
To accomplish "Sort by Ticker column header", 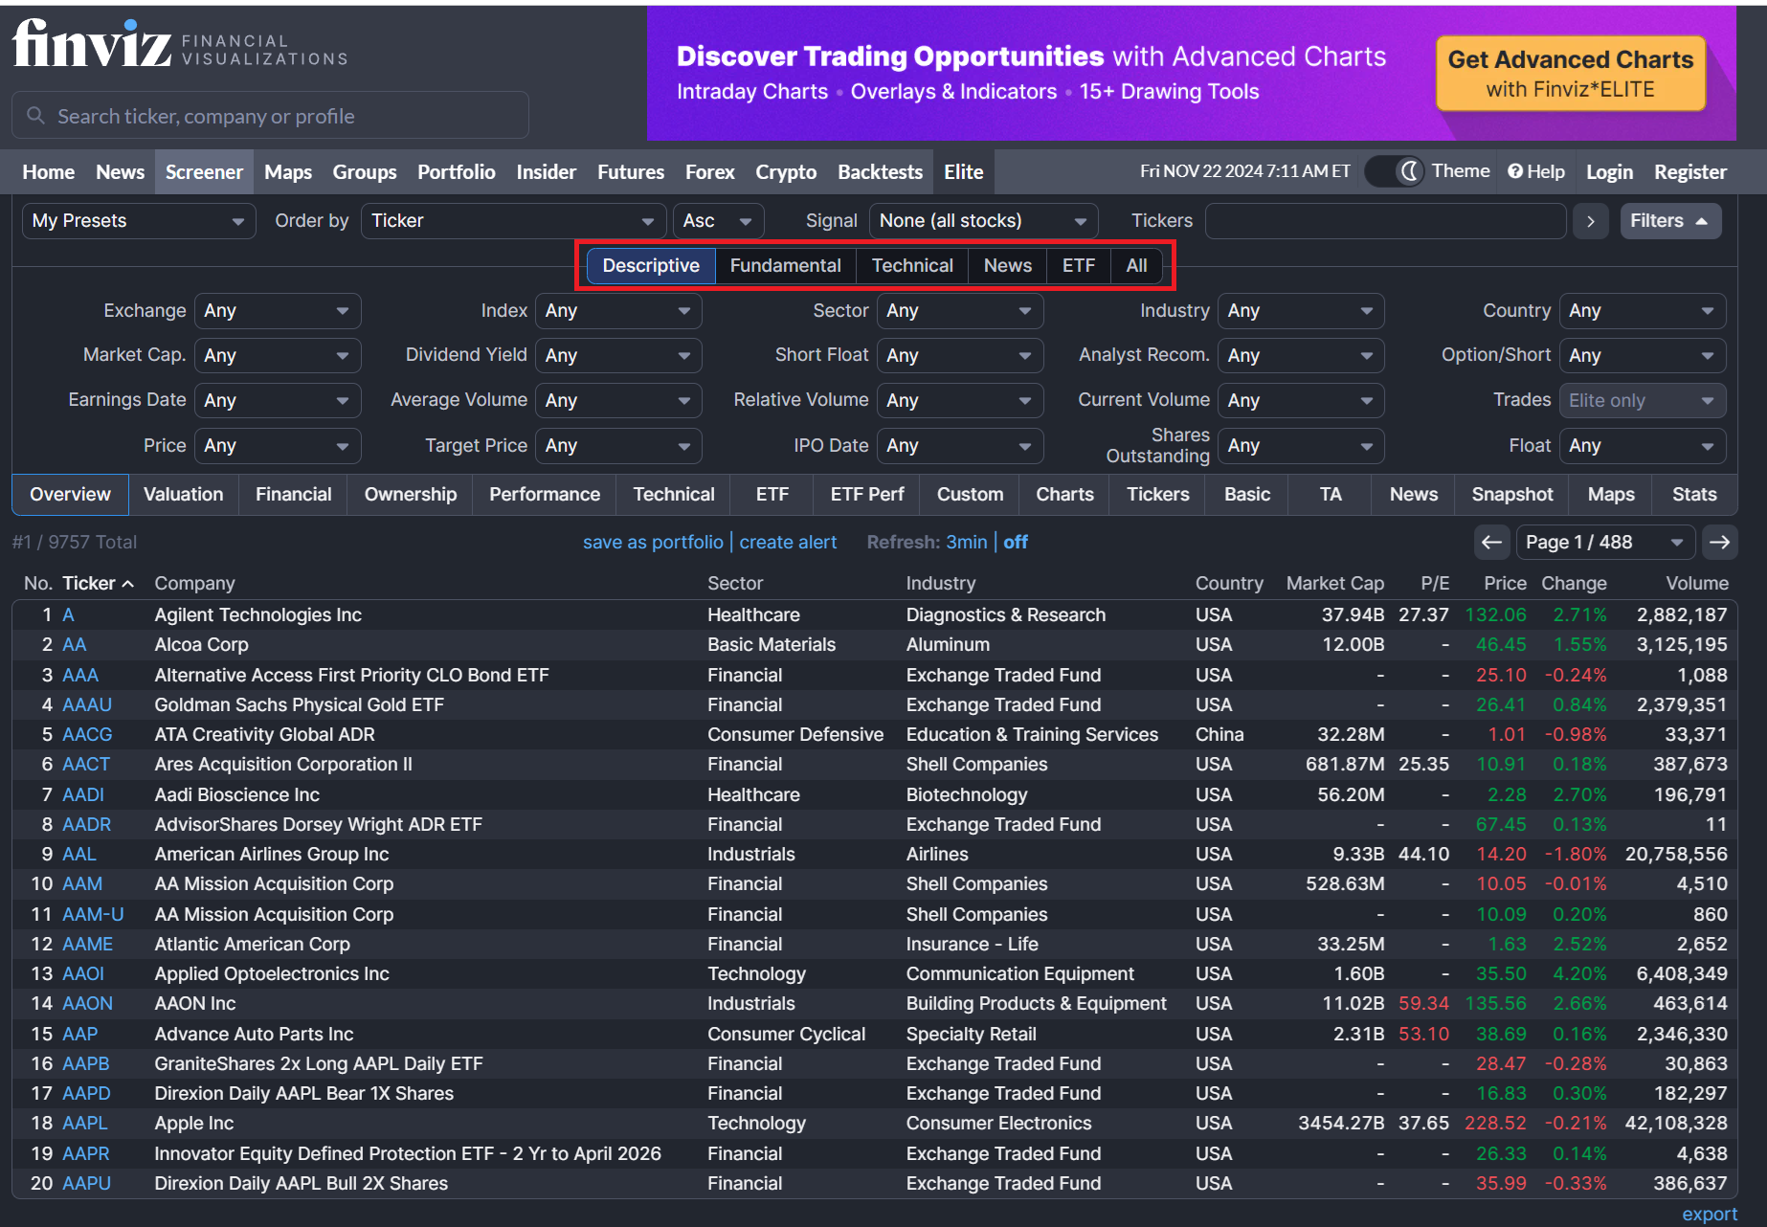I will click(x=98, y=583).
